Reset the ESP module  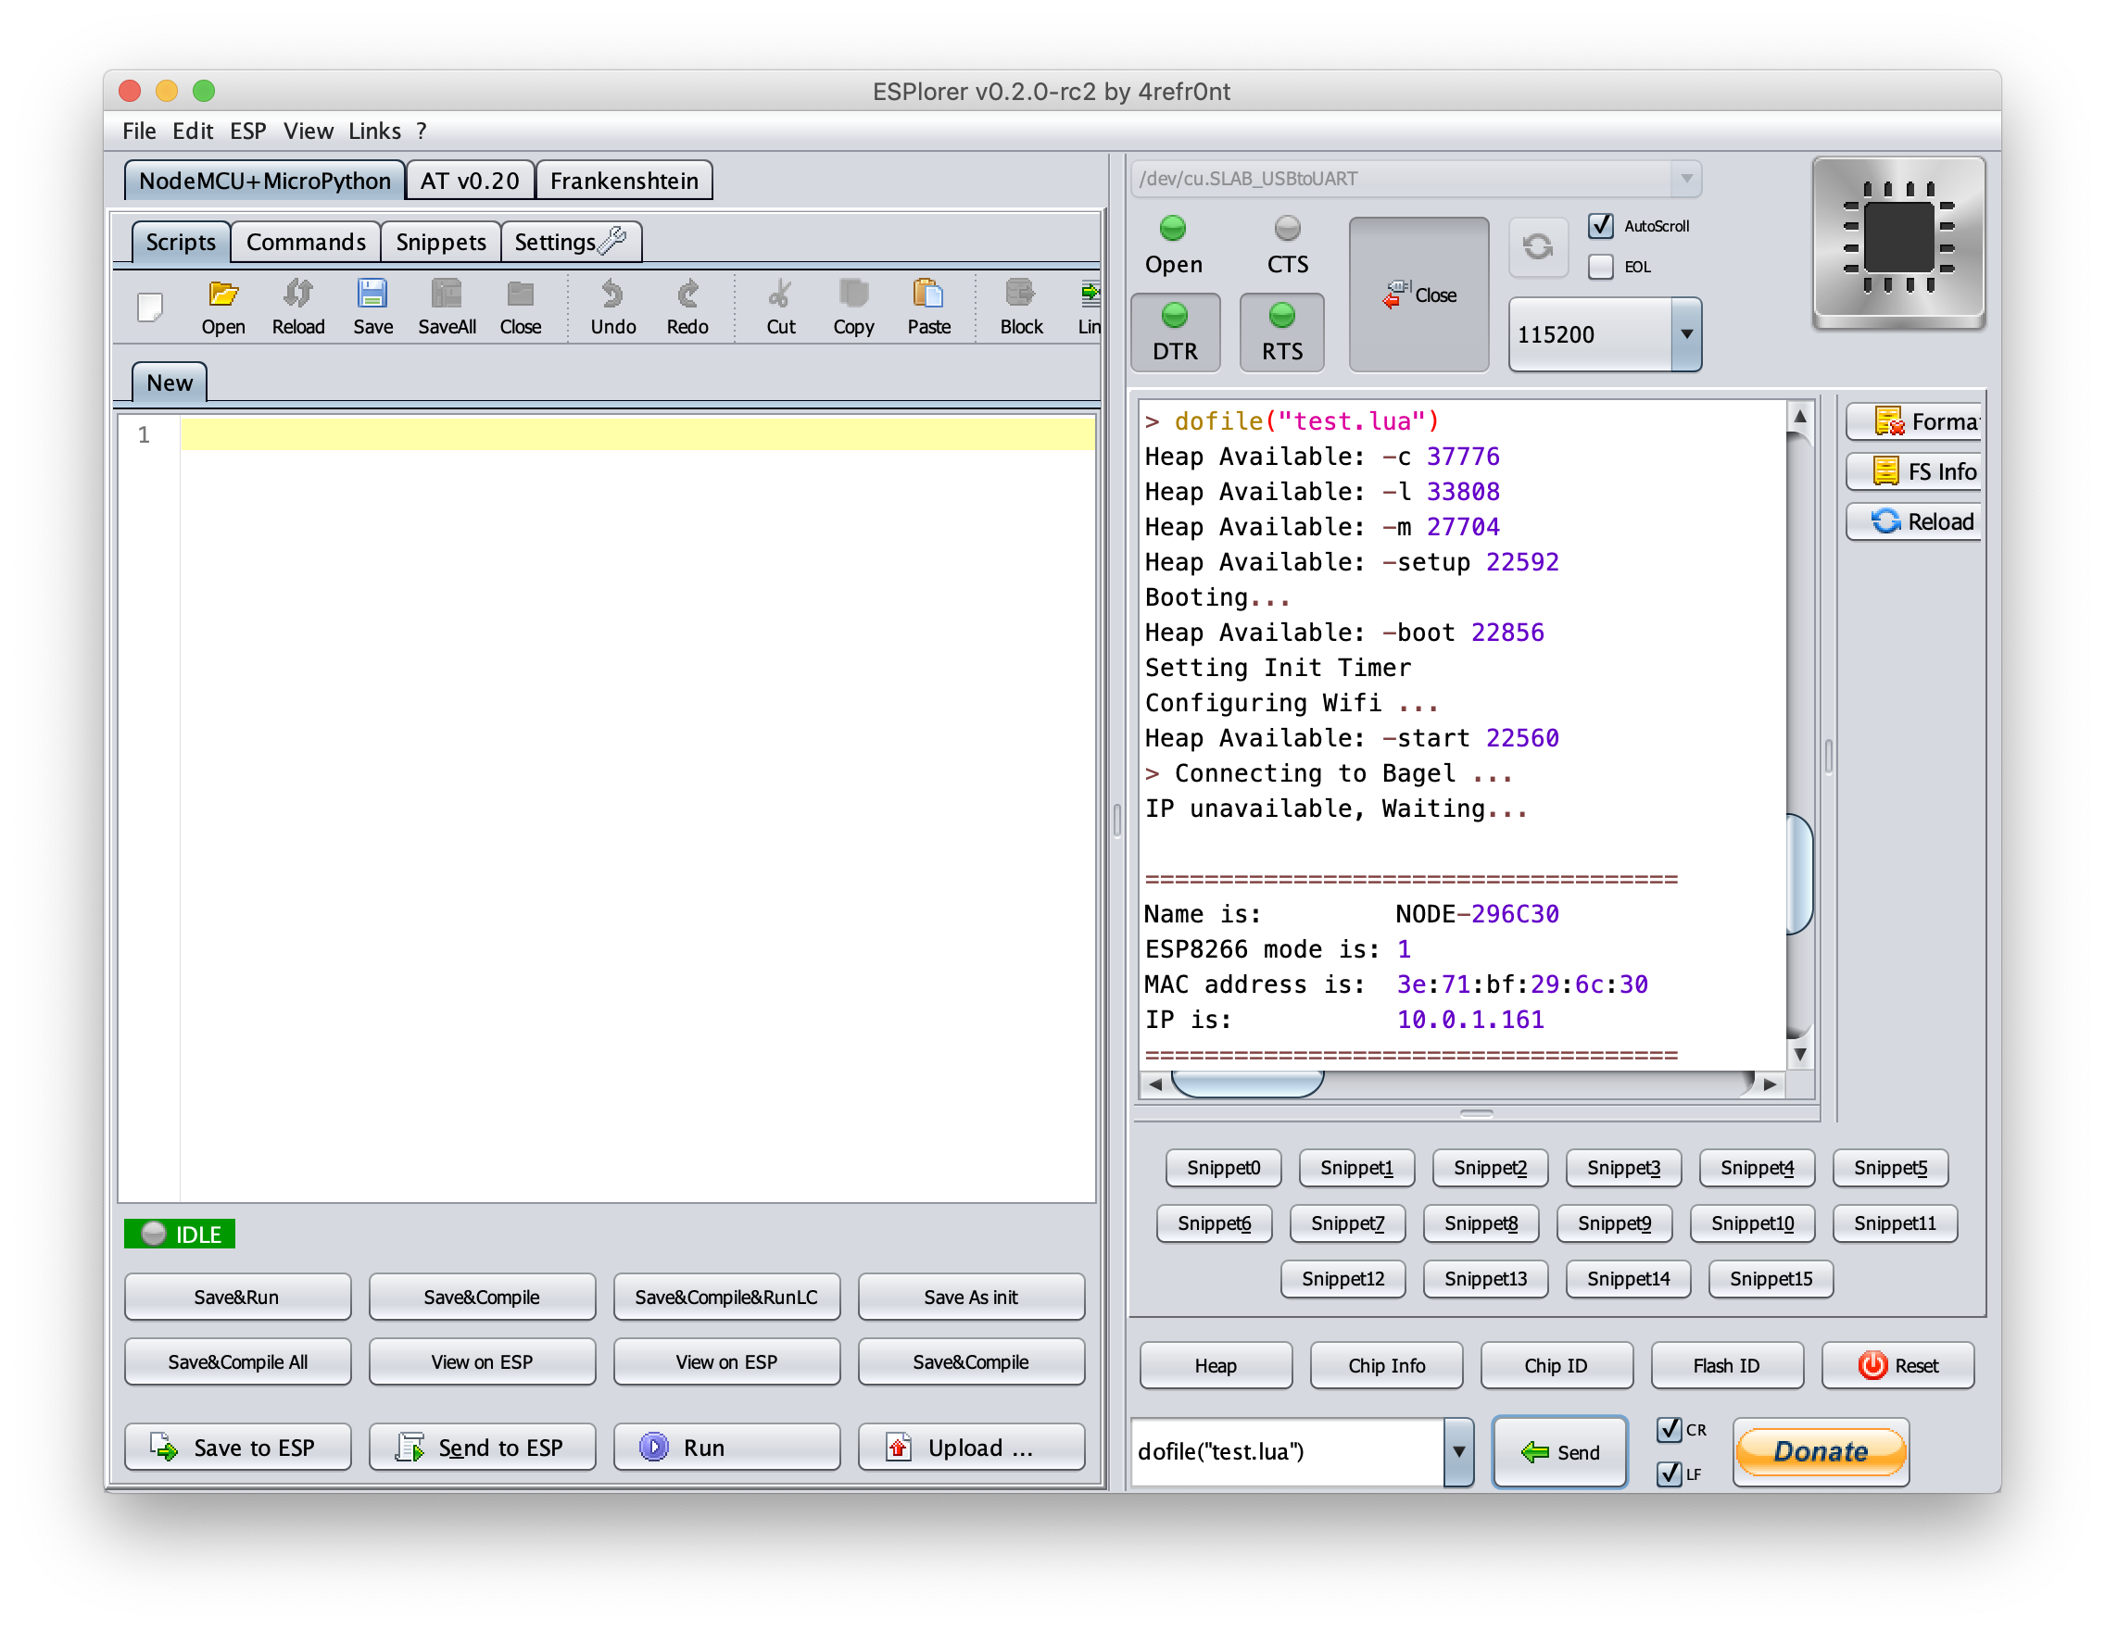[1897, 1366]
